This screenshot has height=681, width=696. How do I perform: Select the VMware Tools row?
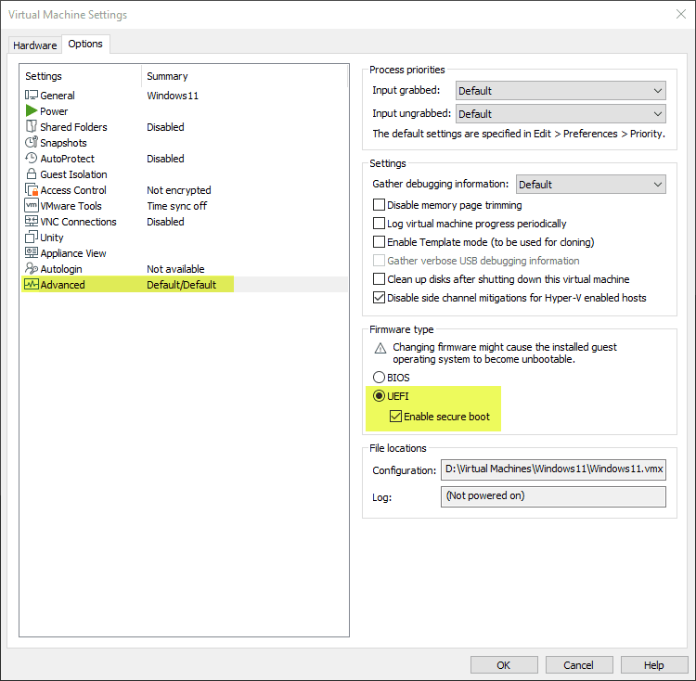pos(185,206)
